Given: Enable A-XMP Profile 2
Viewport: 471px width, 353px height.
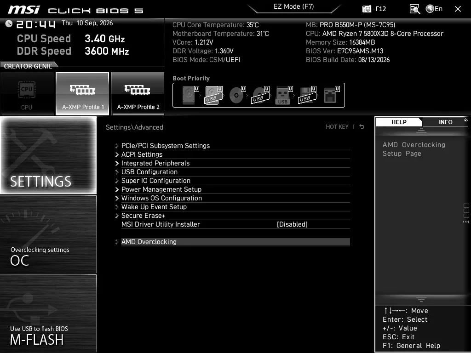Looking at the screenshot, I should [138, 94].
